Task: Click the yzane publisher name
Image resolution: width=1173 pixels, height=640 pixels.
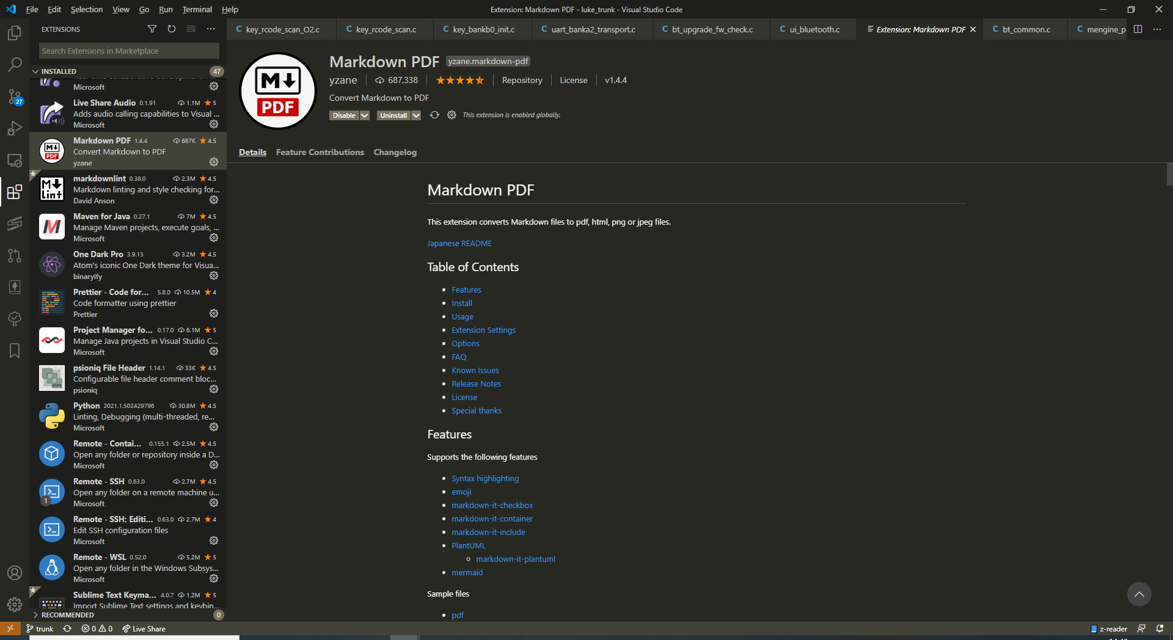Action: coord(343,80)
